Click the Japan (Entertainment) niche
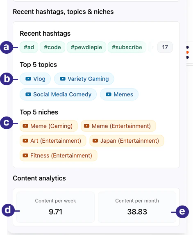Image resolution: width=193 pixels, height=235 pixels. [x=127, y=141]
